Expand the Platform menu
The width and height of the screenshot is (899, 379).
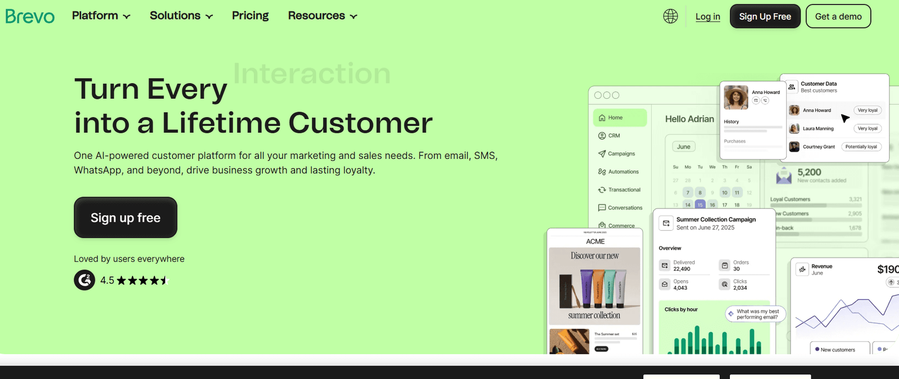[101, 16]
